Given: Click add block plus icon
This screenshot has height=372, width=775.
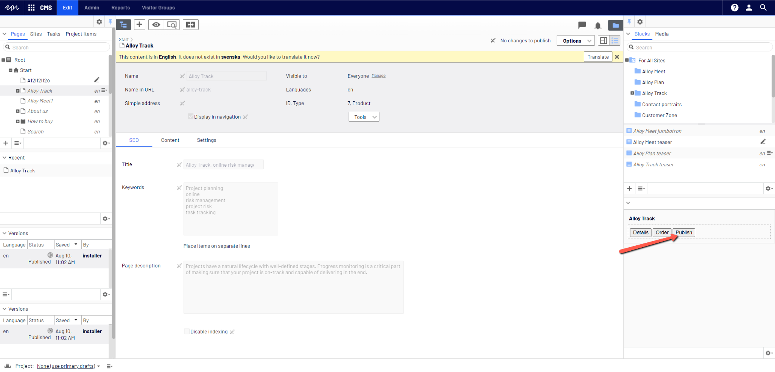Looking at the screenshot, I should tap(629, 188).
